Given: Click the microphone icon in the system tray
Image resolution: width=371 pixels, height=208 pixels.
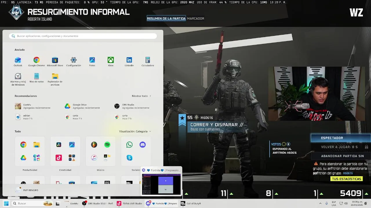Looking at the screenshot, I should click(x=327, y=203).
